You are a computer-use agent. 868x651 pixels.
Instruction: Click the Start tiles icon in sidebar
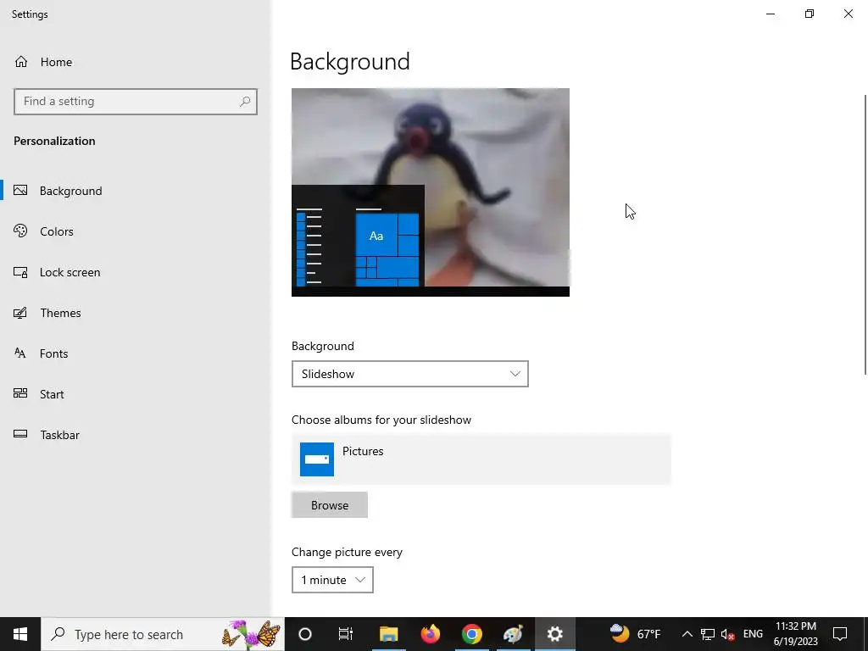20,393
